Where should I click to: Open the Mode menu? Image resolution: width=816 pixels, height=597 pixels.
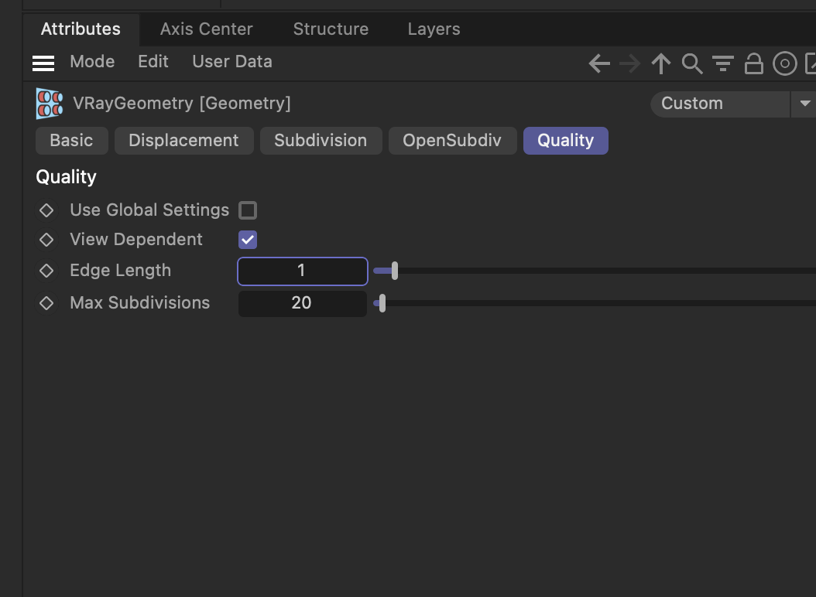click(92, 62)
